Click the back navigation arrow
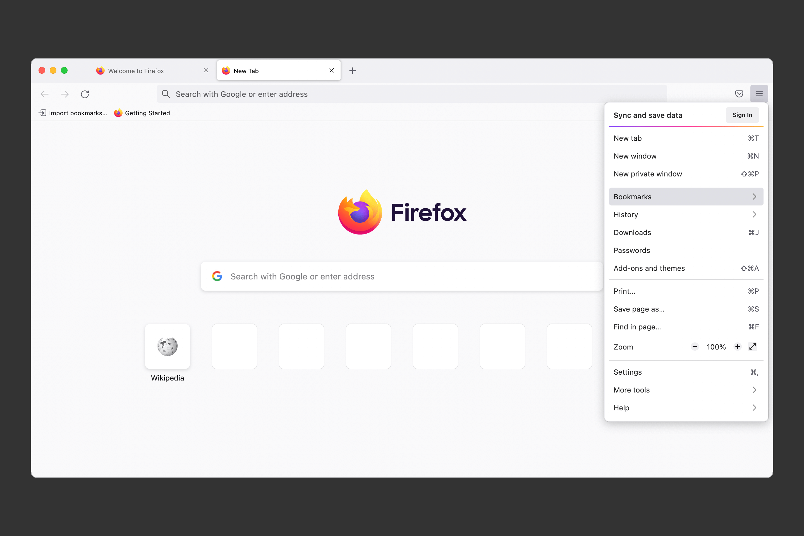This screenshot has width=804, height=536. [45, 94]
